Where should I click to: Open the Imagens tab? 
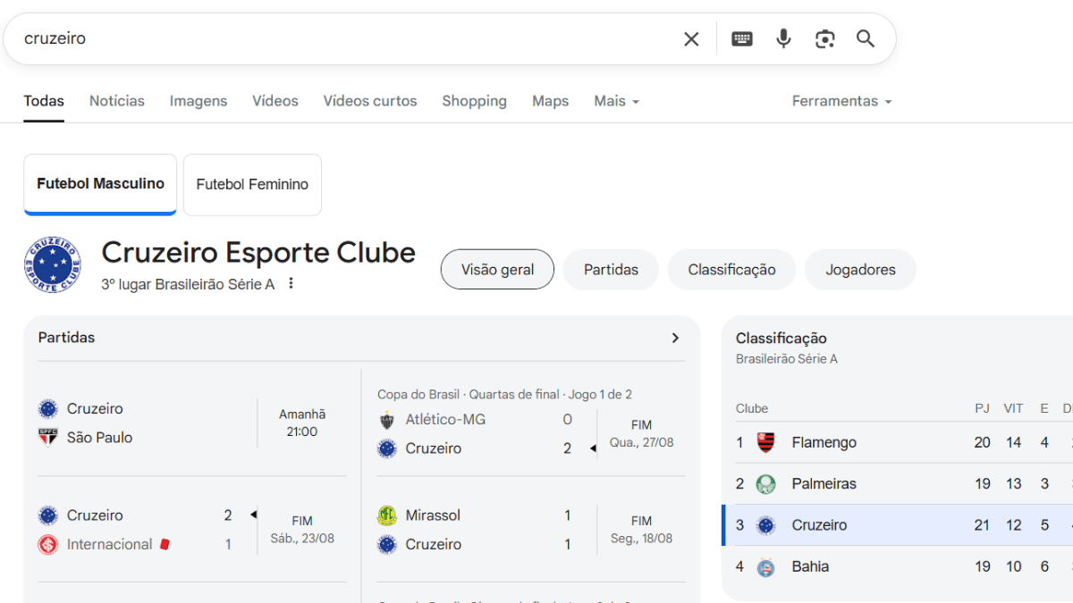tap(199, 101)
